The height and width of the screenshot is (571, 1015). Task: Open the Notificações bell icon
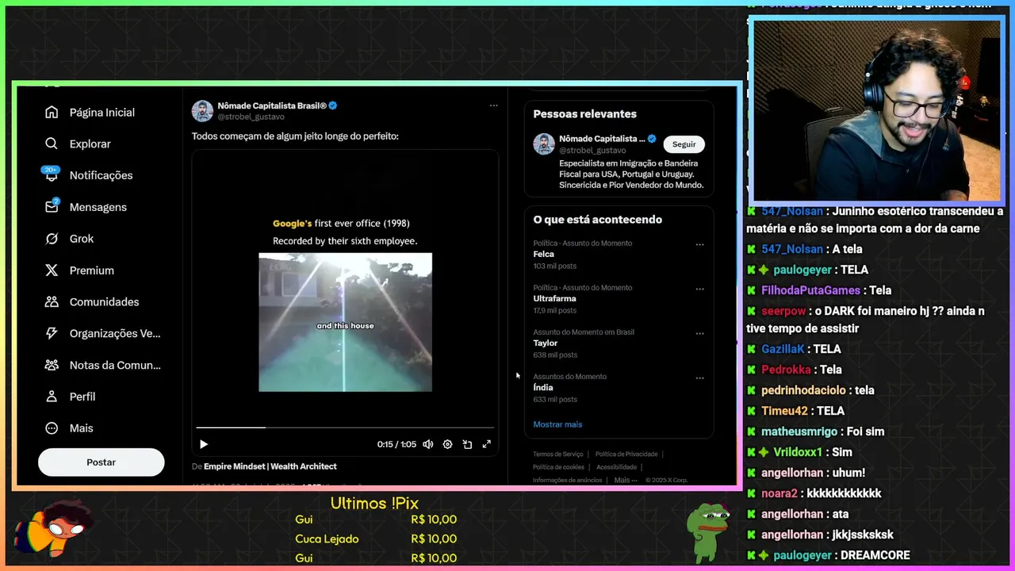pyautogui.click(x=52, y=175)
